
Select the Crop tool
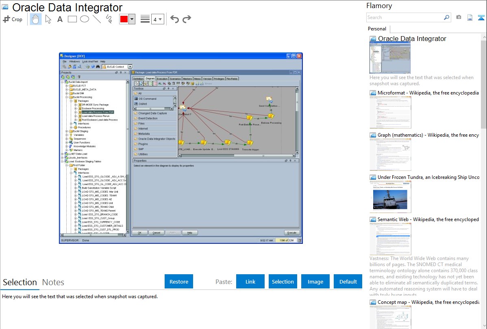coord(13,19)
